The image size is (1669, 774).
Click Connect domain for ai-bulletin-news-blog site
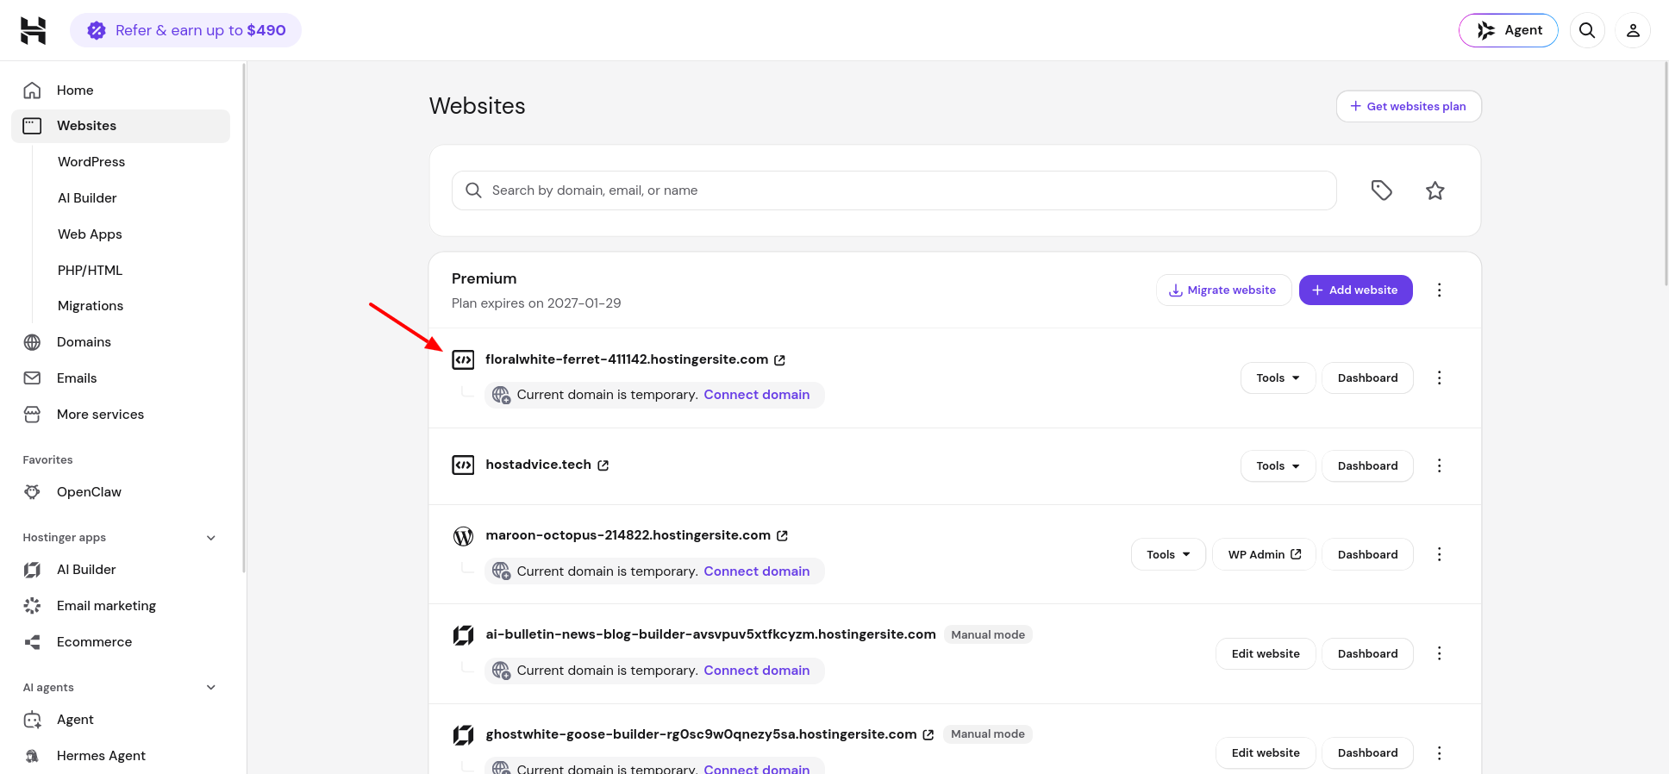click(x=756, y=671)
